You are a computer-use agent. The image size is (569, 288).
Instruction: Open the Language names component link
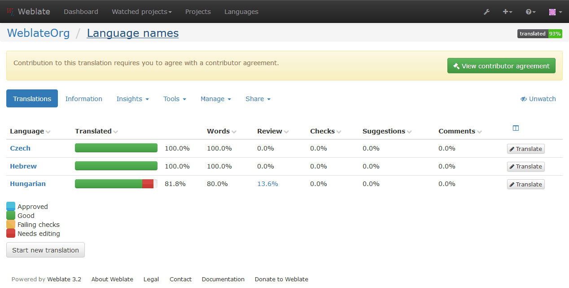click(133, 33)
